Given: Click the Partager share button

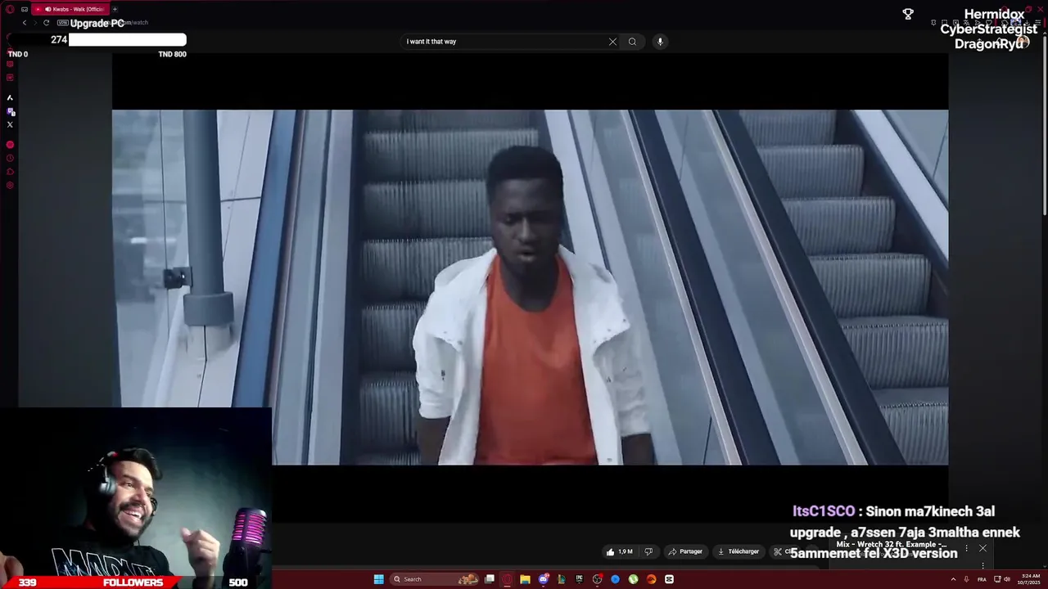Looking at the screenshot, I should click(x=686, y=551).
